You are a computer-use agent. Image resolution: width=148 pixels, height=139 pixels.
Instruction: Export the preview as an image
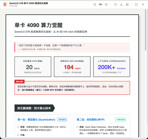127,4
